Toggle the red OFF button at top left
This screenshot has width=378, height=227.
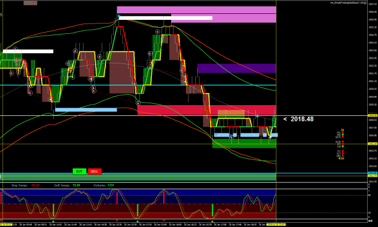click(30, 3)
